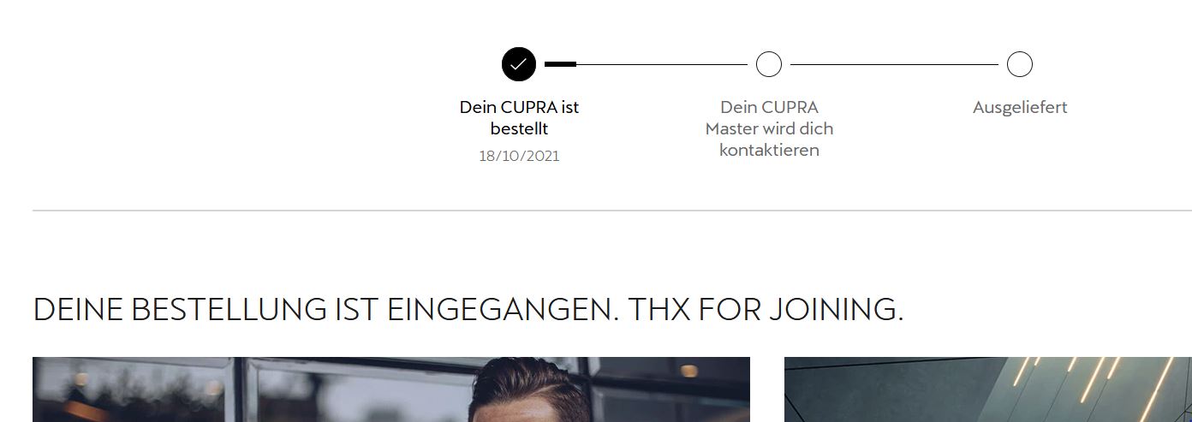Click the black checkmark step circle
Image resolution: width=1192 pixels, height=422 pixels.
pyautogui.click(x=519, y=64)
